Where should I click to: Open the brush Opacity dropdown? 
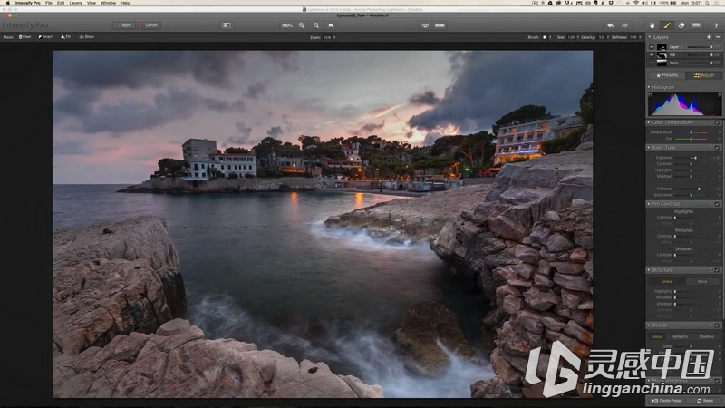603,37
